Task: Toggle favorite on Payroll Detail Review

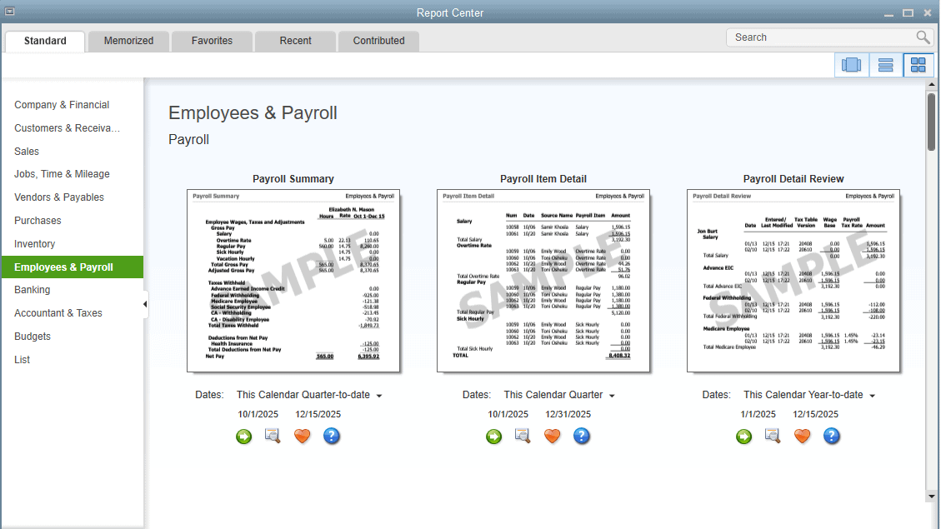Action: point(802,436)
